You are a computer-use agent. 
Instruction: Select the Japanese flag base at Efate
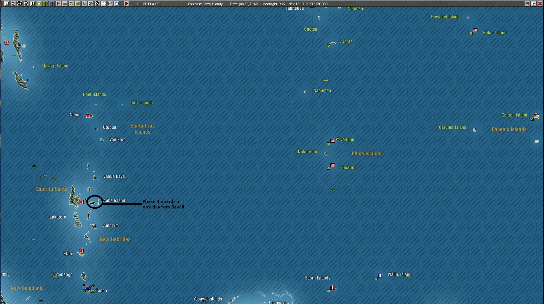(81, 251)
